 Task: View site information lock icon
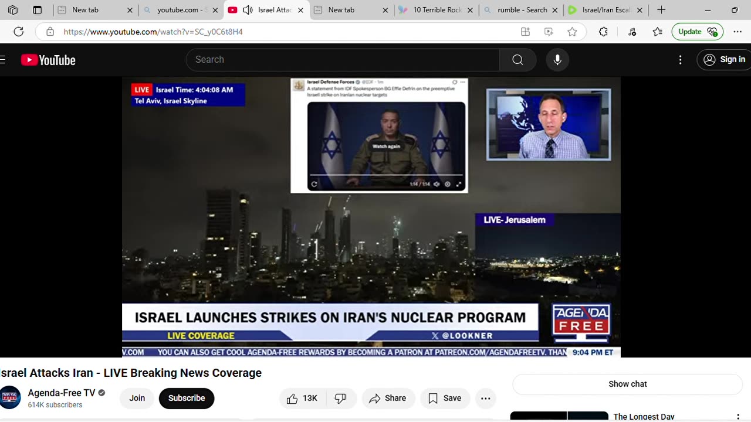coord(50,32)
